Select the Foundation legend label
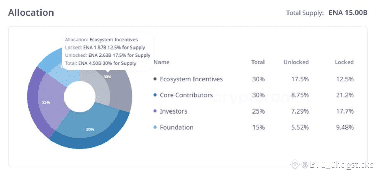376x173 pixels. point(177,128)
